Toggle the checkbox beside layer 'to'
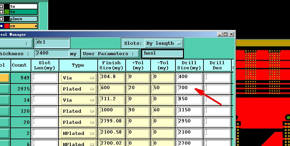Image resolution: width=290 pixels, height=146 pixels. [1, 6]
